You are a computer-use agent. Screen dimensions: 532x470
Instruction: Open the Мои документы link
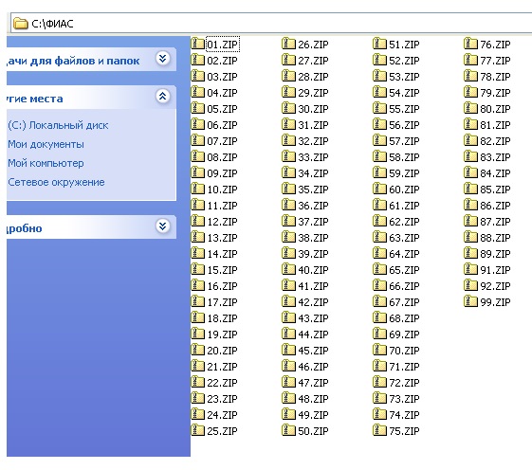click(46, 144)
